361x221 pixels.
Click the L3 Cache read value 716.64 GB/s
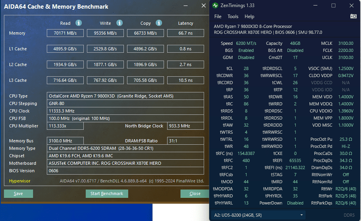65,80
